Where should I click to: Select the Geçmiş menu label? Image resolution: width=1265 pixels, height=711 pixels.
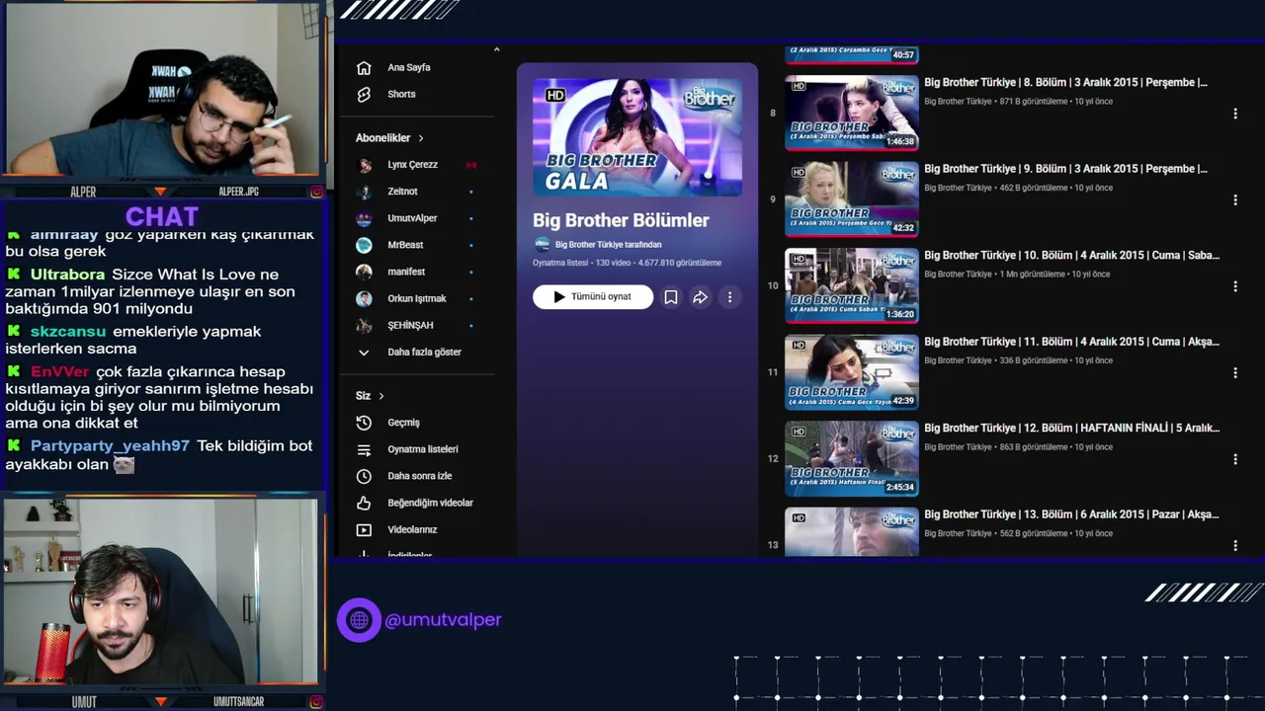coord(403,423)
